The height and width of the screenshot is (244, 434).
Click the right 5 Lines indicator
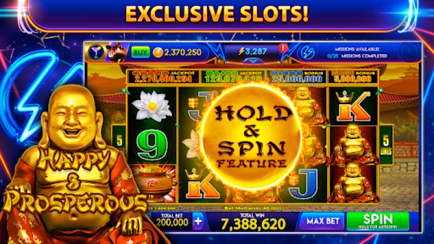(386, 145)
